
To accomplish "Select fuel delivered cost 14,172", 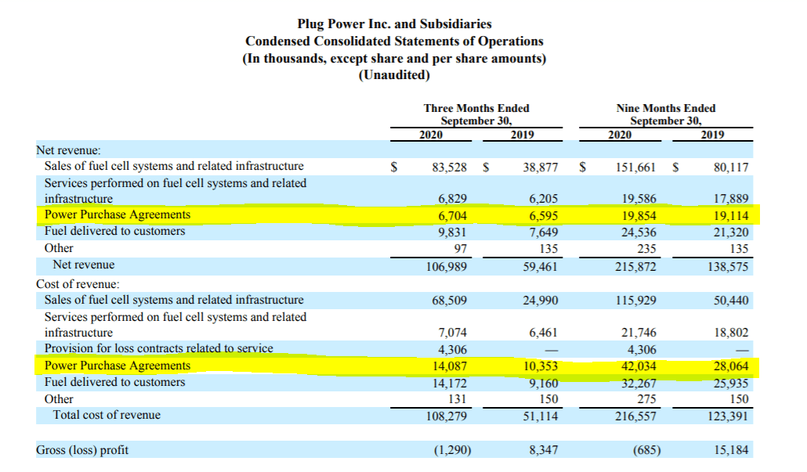I will (449, 383).
